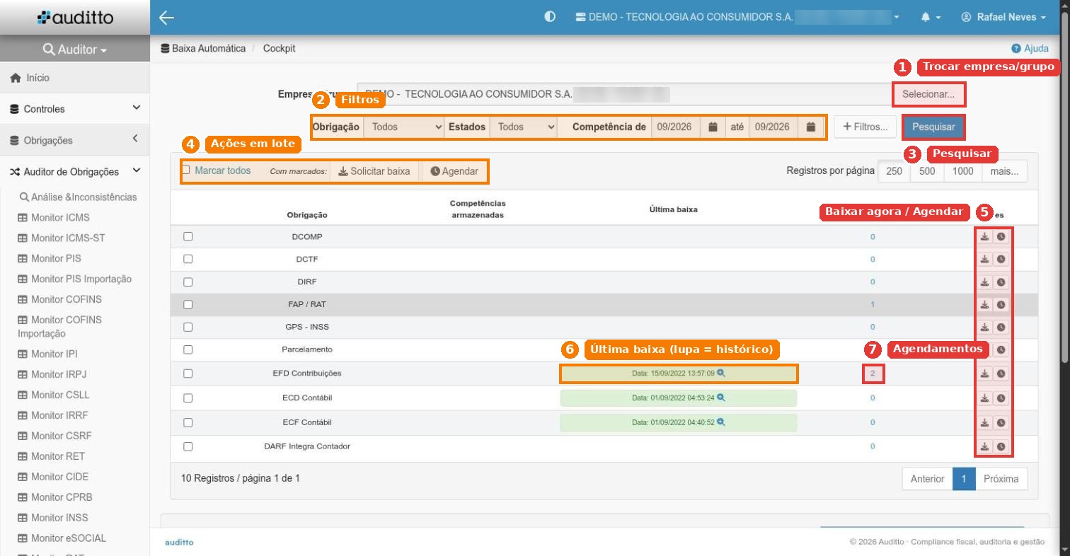
Task: Open history magnifier for EFD Contribuições
Action: pos(721,373)
